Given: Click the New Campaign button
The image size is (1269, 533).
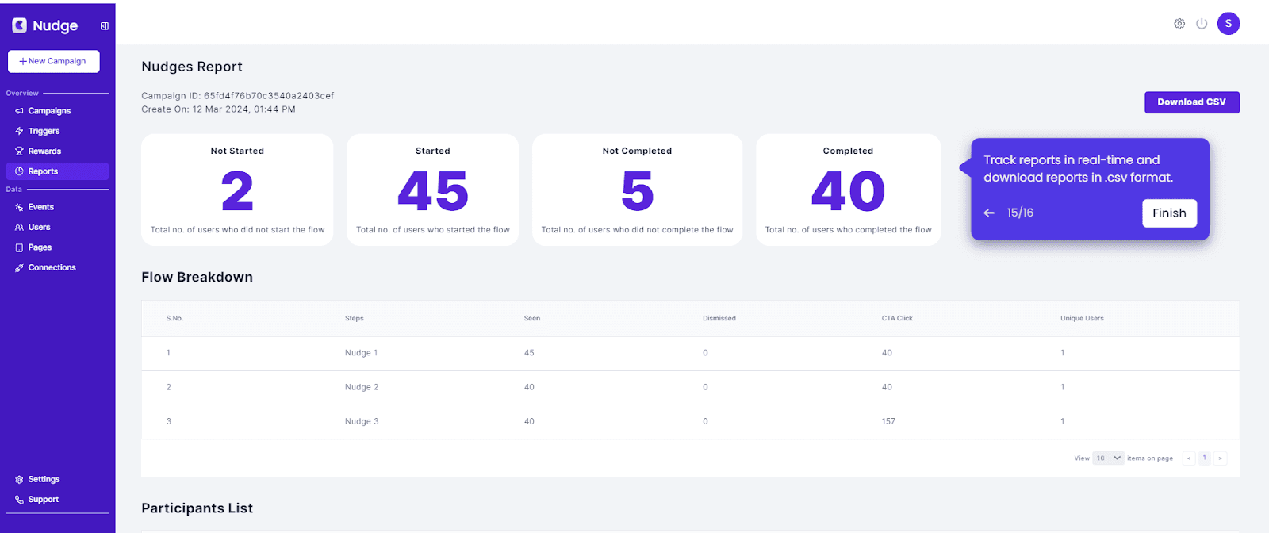Looking at the screenshot, I should coord(54,61).
